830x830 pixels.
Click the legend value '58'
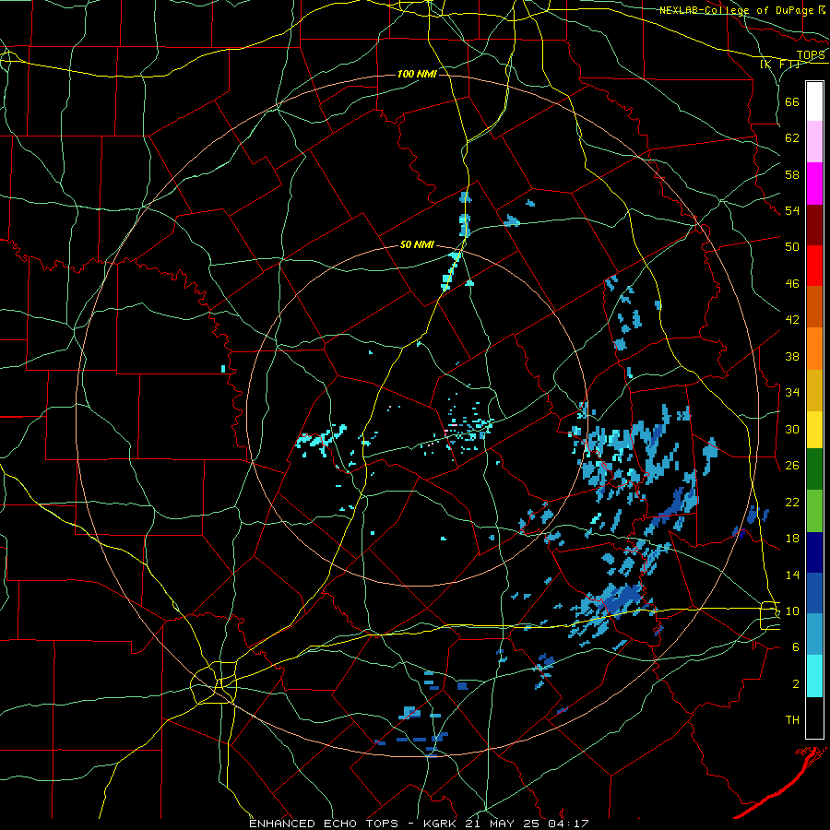(792, 174)
